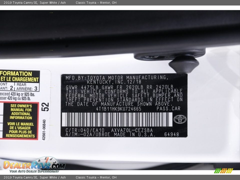This screenshot has height=180, width=240.
Task: Click the Voir Le Manuel De L'Usager notice
Action: coord(21,130)
